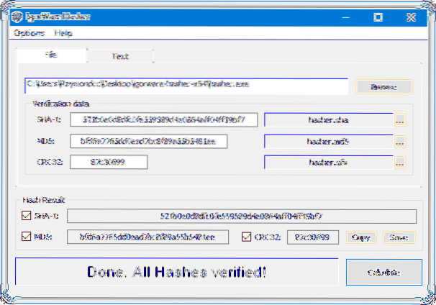Screen dimensions: 436x305
Task: Click the Copy button
Action: (361, 237)
